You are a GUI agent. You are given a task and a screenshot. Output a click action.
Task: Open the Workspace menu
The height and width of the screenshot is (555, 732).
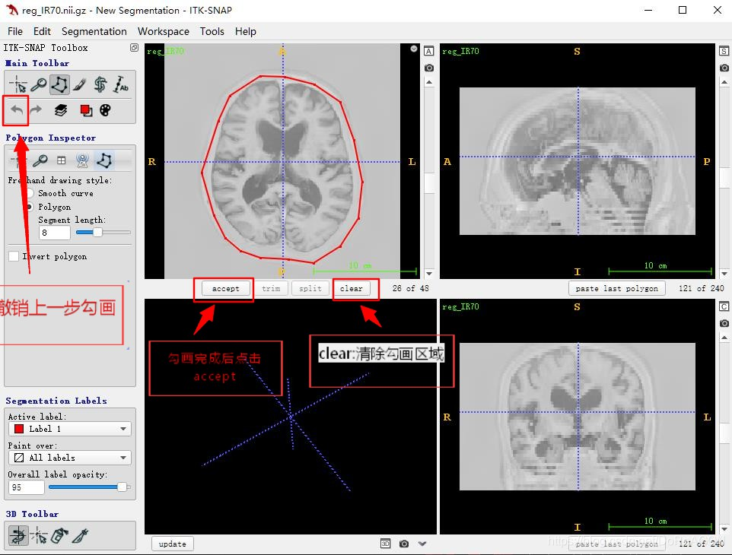point(164,31)
